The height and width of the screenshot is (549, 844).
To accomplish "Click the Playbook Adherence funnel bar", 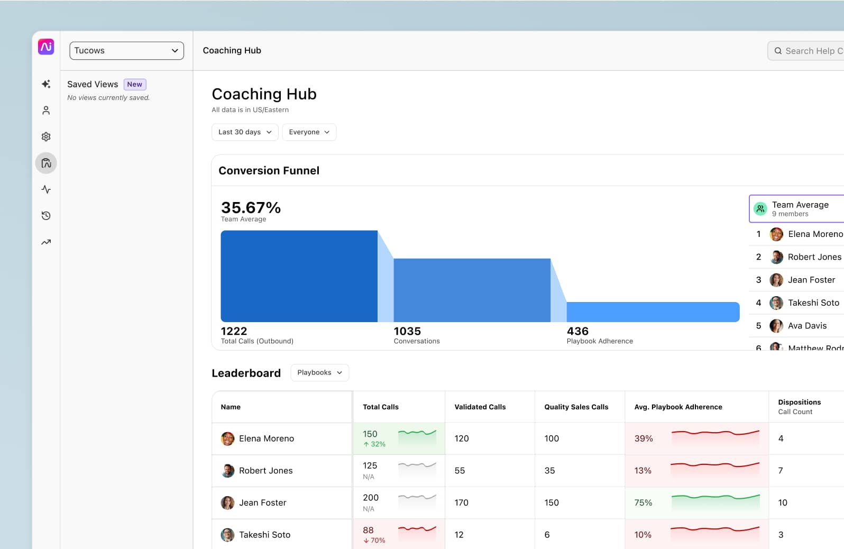I will [x=653, y=312].
